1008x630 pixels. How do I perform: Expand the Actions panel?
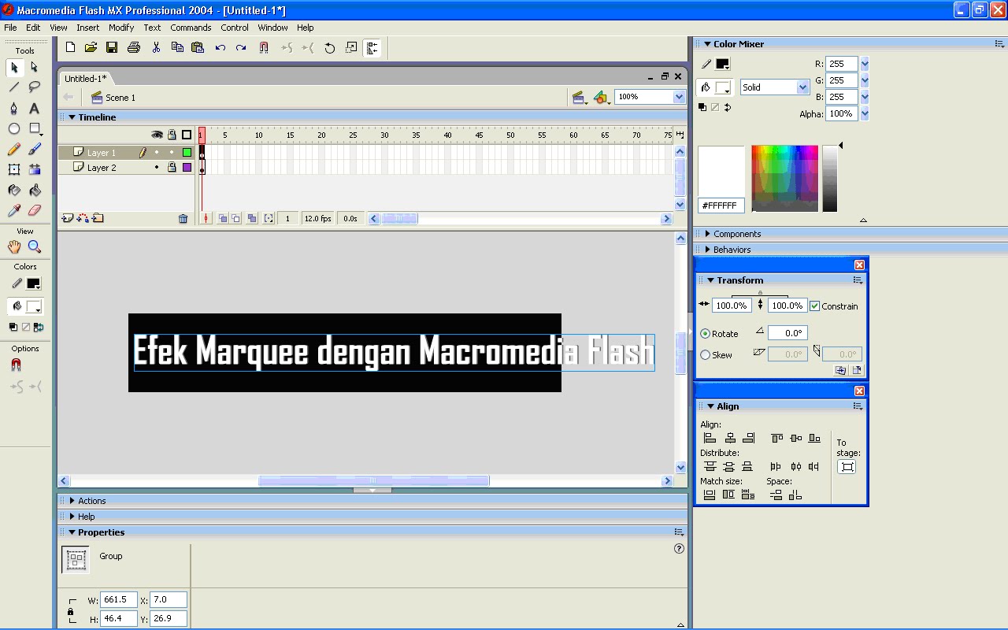tap(72, 501)
